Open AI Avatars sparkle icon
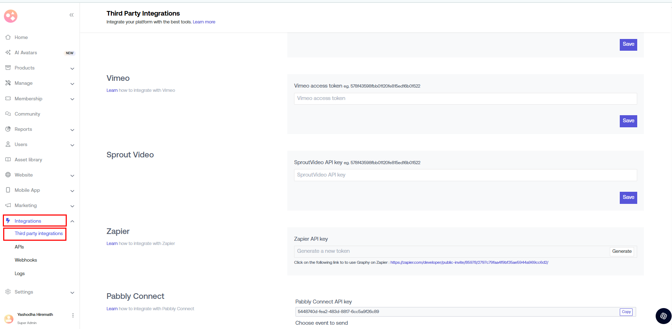This screenshot has height=329, width=672. 8,52
